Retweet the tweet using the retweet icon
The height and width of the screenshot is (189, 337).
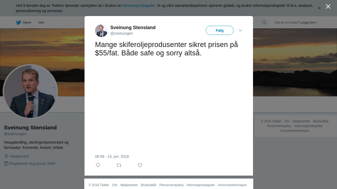pos(119,165)
